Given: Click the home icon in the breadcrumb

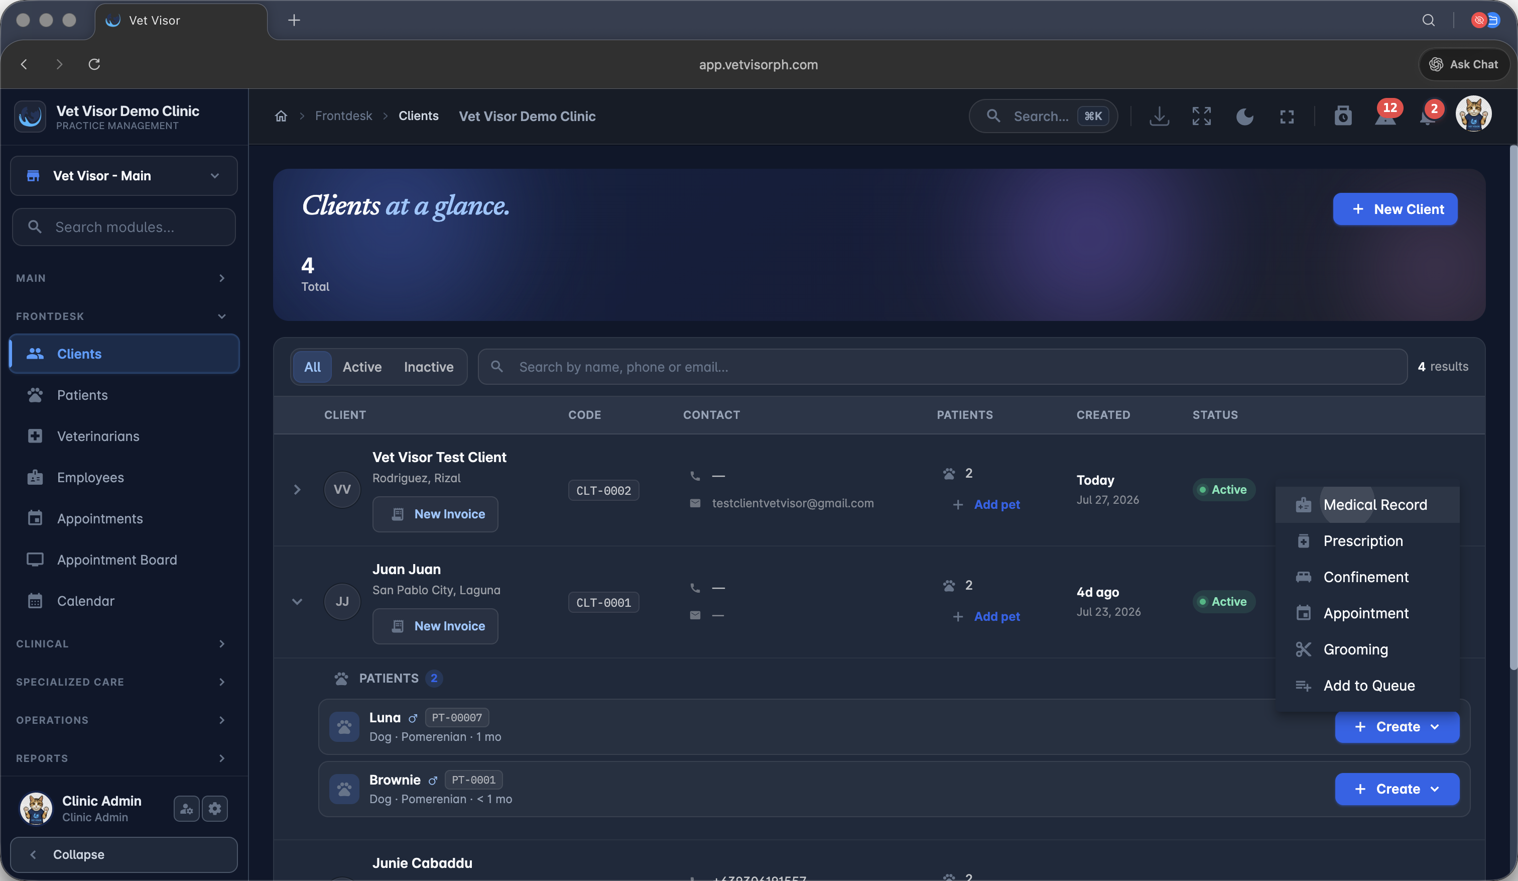Looking at the screenshot, I should click(x=281, y=116).
